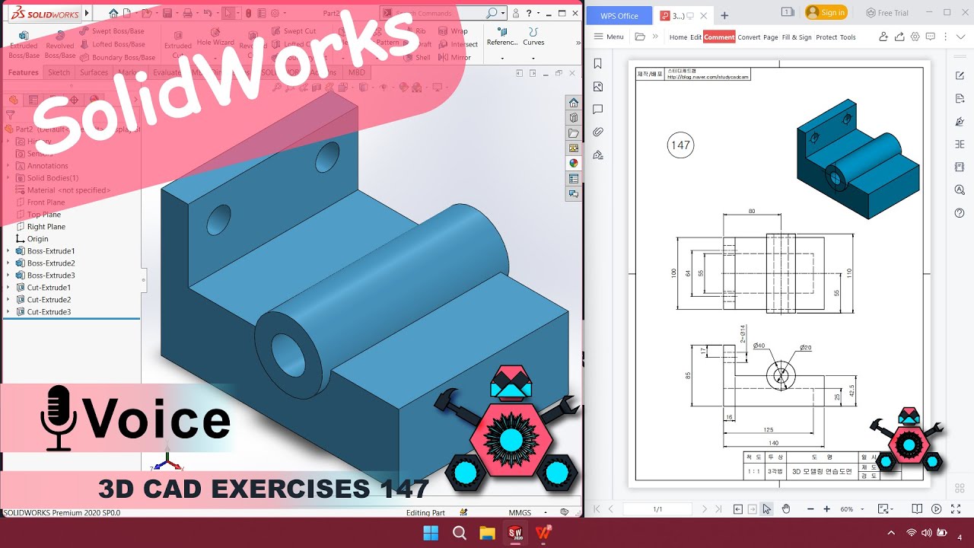Open bookmark panel in WPS sidebar
The height and width of the screenshot is (548, 974).
click(598, 64)
